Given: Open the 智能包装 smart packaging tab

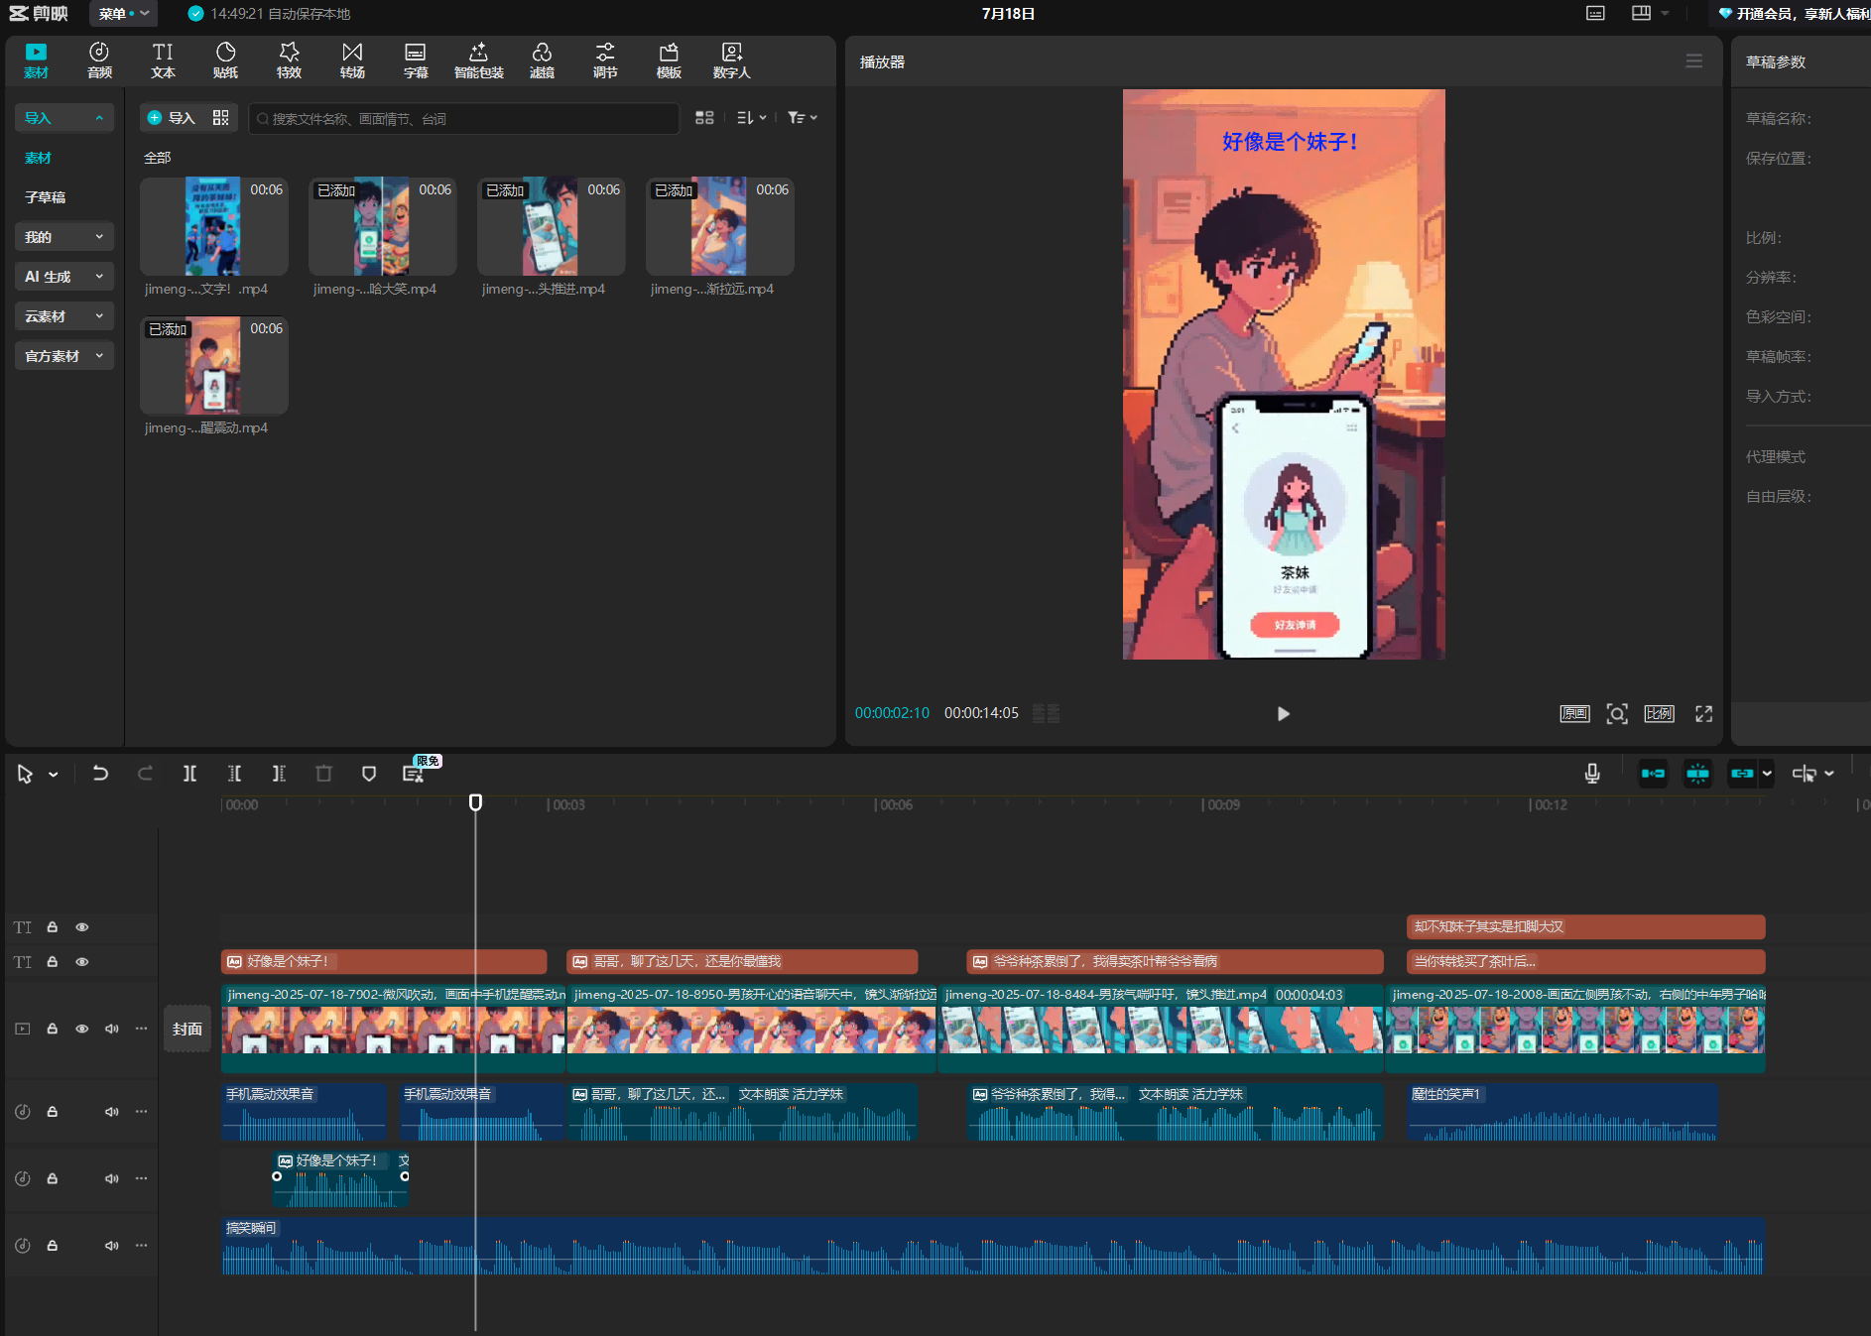Looking at the screenshot, I should 479,61.
